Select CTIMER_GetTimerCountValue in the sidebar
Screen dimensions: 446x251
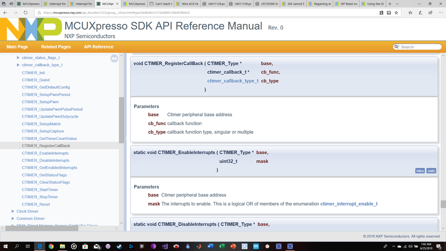point(49,138)
